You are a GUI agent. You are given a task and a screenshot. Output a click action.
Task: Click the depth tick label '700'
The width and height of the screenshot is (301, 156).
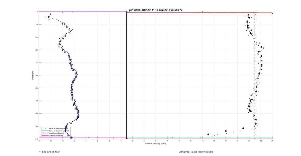37,101
